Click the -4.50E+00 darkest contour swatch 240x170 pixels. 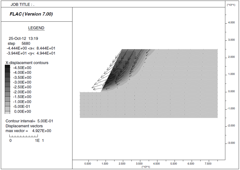[7, 68]
